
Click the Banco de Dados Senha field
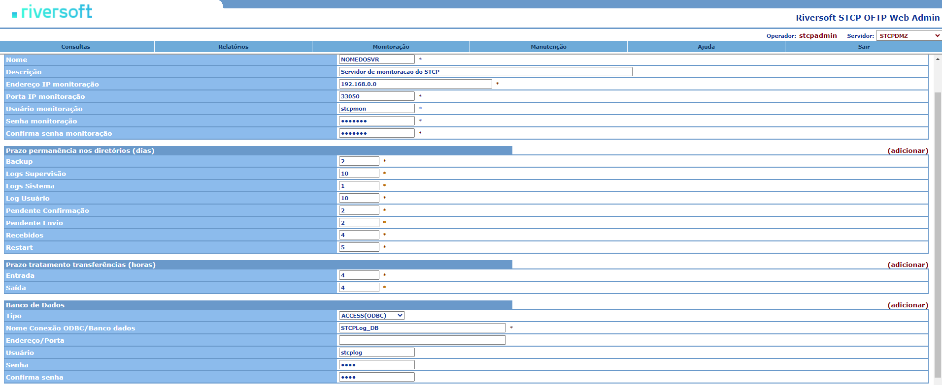(377, 365)
